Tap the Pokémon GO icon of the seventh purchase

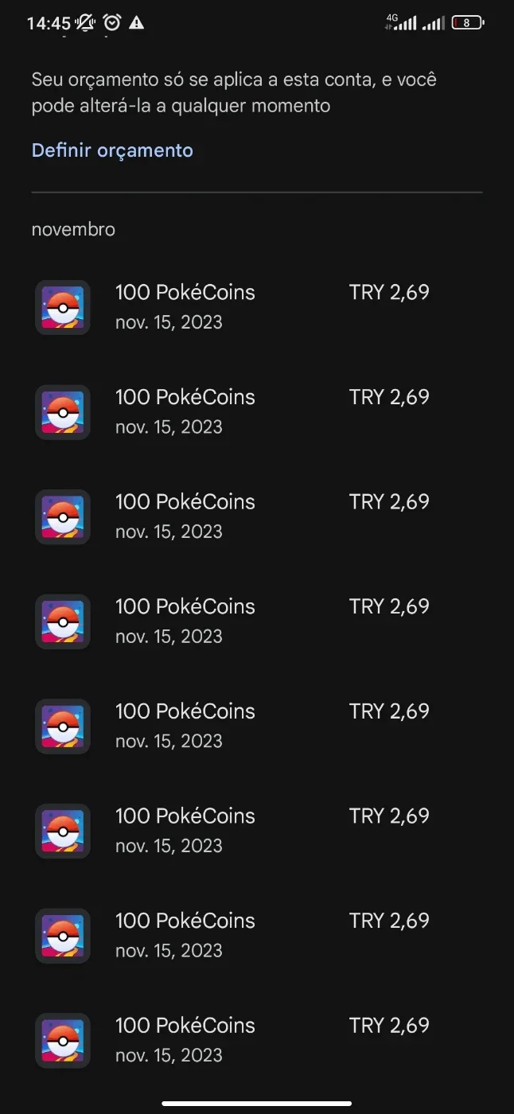(62, 936)
